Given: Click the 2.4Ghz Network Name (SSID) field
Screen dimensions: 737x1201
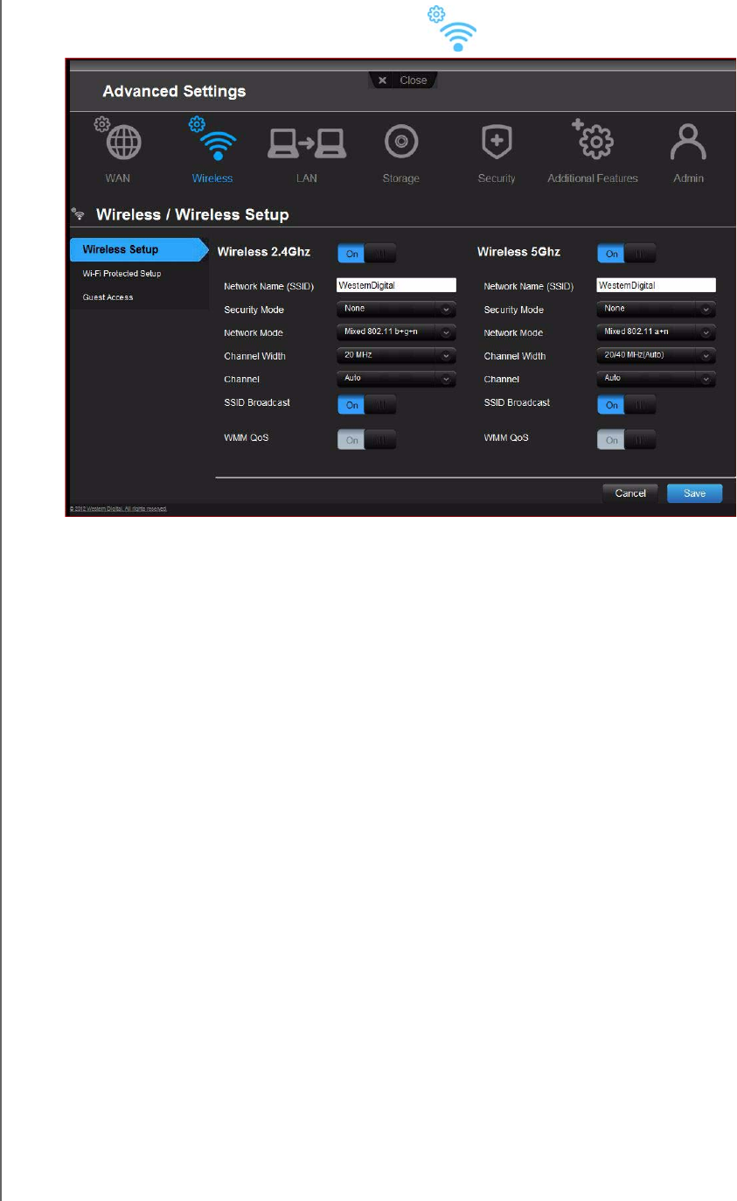Looking at the screenshot, I should (397, 285).
